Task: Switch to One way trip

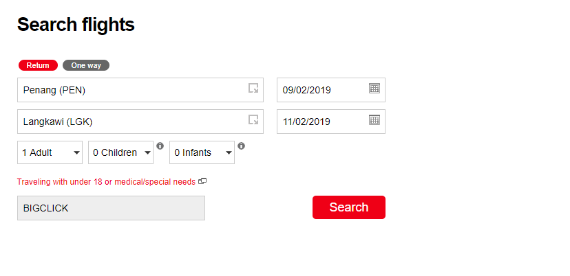Action: point(86,65)
